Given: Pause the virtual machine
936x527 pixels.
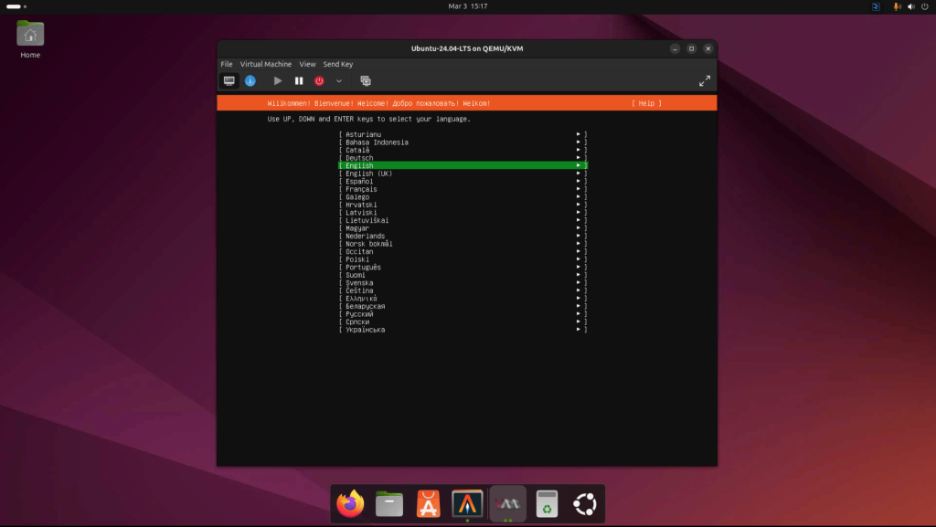Looking at the screenshot, I should coord(299,80).
